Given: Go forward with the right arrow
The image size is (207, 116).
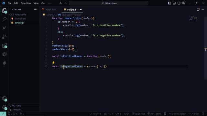Looking at the screenshot, I should point(65,3).
